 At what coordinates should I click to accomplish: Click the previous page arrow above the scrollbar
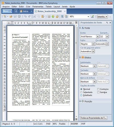[x=76, y=22]
